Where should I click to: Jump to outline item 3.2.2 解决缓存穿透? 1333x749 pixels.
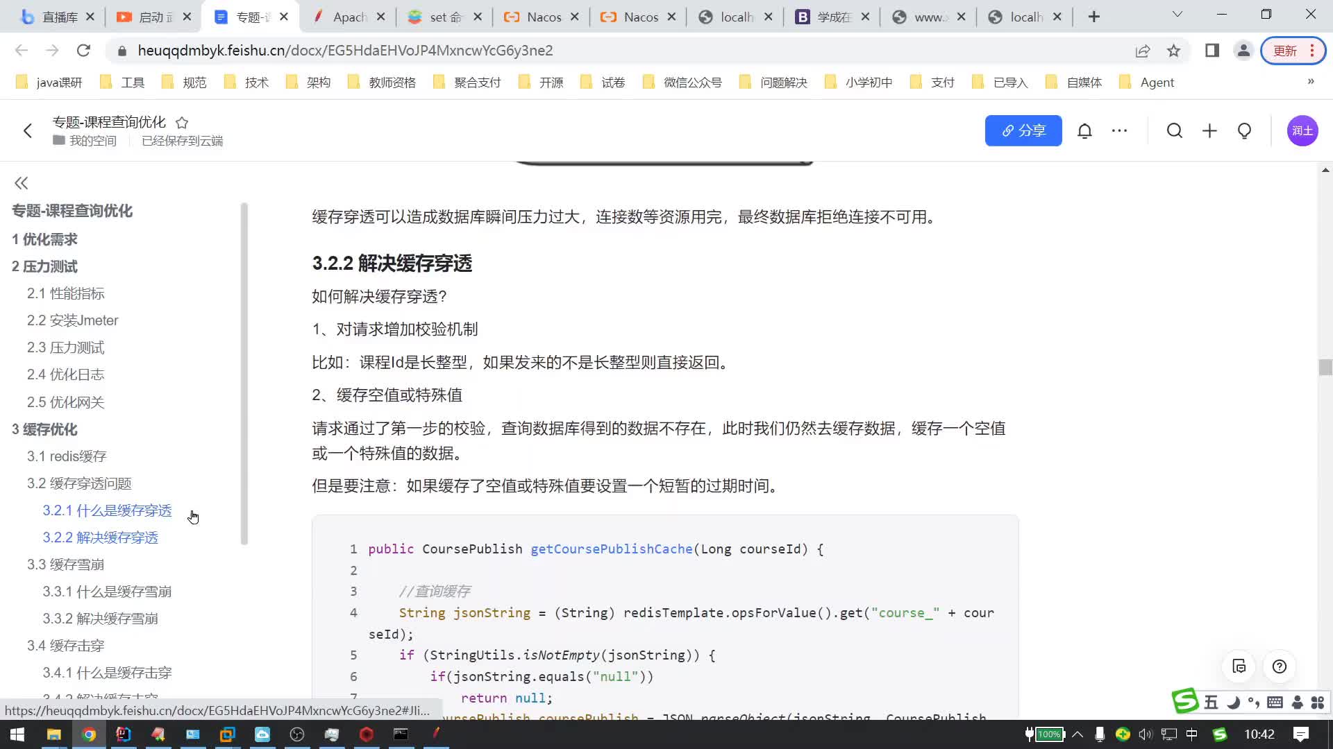point(100,537)
